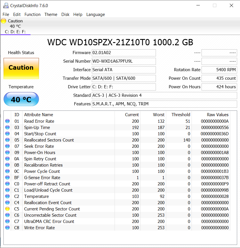Open the Language menu
Image resolution: width=240 pixels, height=248 pixels.
click(x=95, y=15)
